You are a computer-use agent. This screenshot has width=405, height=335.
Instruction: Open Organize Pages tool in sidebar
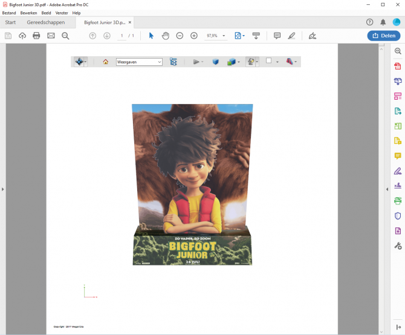398,96
